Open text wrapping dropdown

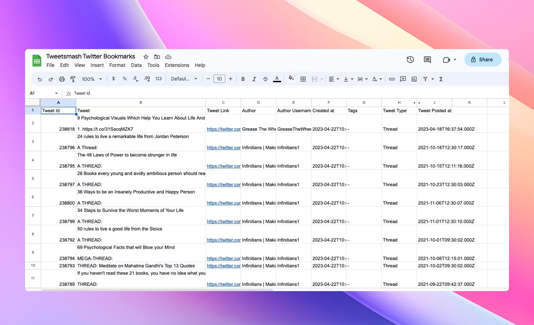pyautogui.click(x=362, y=79)
